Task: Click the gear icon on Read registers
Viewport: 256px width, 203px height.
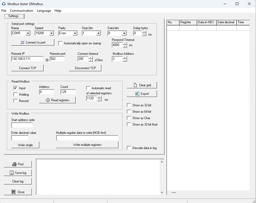Action: [x=48, y=100]
